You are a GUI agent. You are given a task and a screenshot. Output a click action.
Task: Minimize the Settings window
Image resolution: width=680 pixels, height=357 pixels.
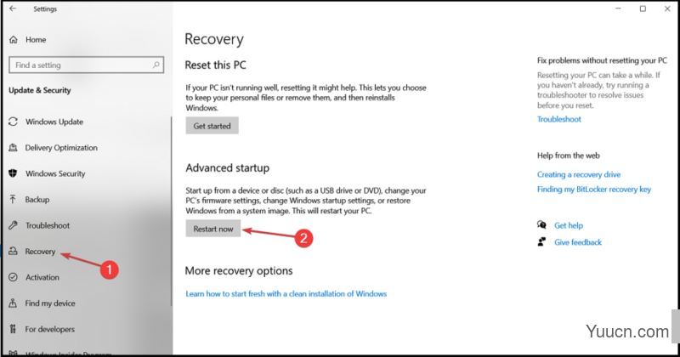(x=618, y=8)
